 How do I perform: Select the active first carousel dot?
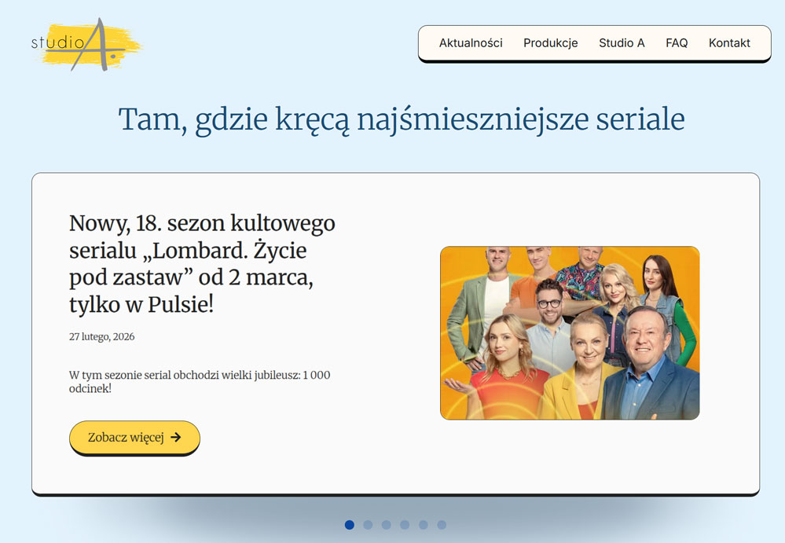point(350,525)
